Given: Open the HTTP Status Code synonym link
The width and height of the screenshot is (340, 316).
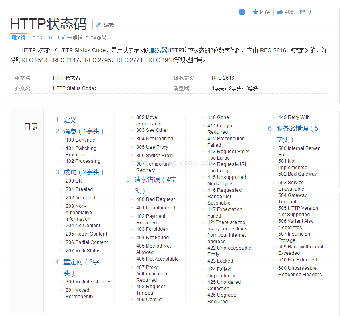Looking at the screenshot, I should point(48,37).
